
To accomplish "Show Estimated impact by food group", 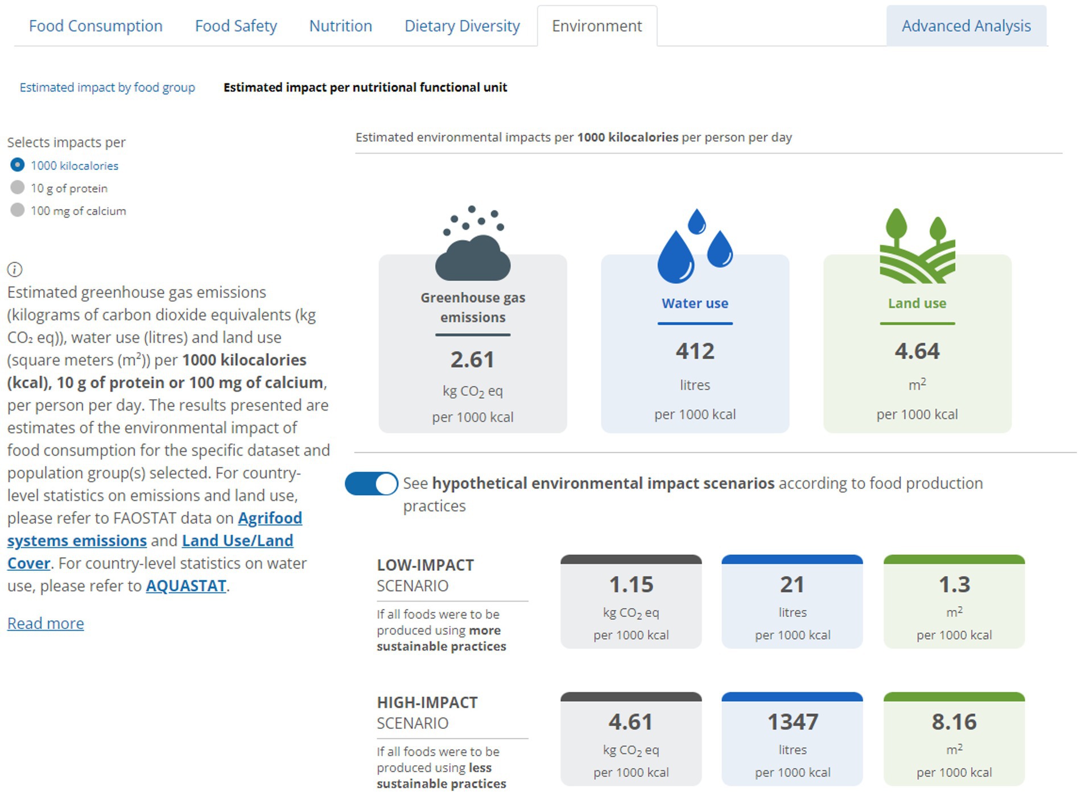I will point(107,88).
